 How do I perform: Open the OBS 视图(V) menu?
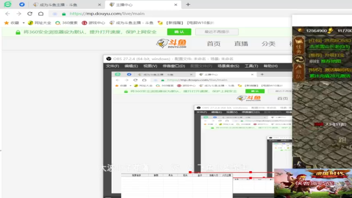tap(150, 66)
